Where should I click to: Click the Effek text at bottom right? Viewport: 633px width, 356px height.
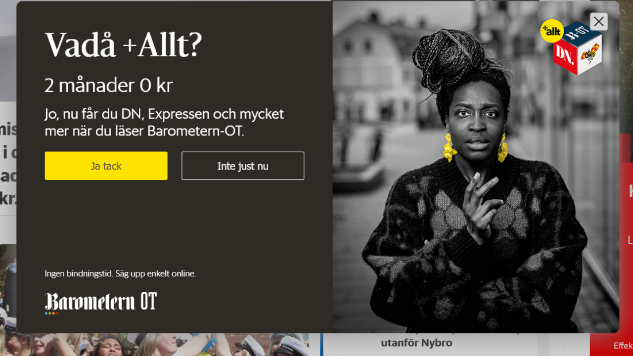pyautogui.click(x=623, y=346)
